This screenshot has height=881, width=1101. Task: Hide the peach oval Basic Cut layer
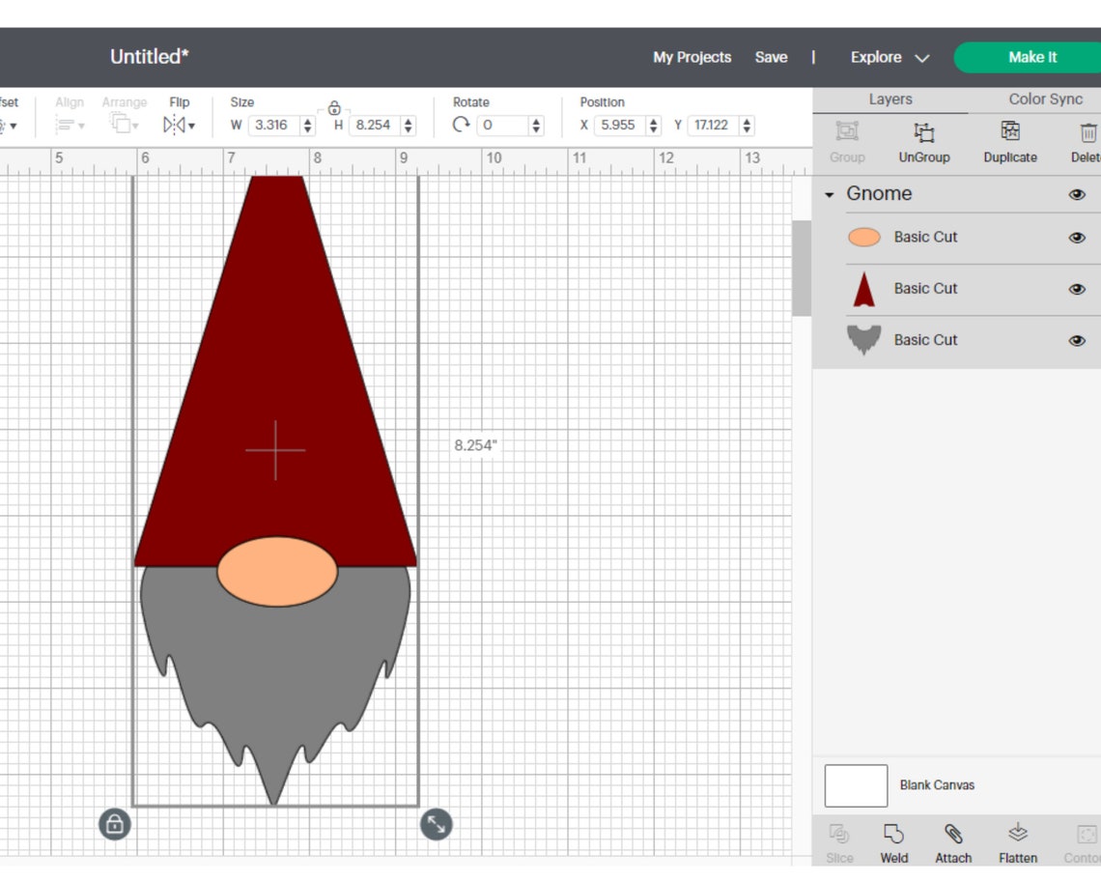(1077, 237)
